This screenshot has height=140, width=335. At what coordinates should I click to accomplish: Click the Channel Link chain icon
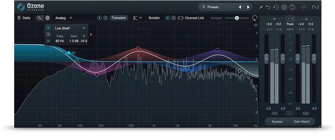tap(180, 18)
